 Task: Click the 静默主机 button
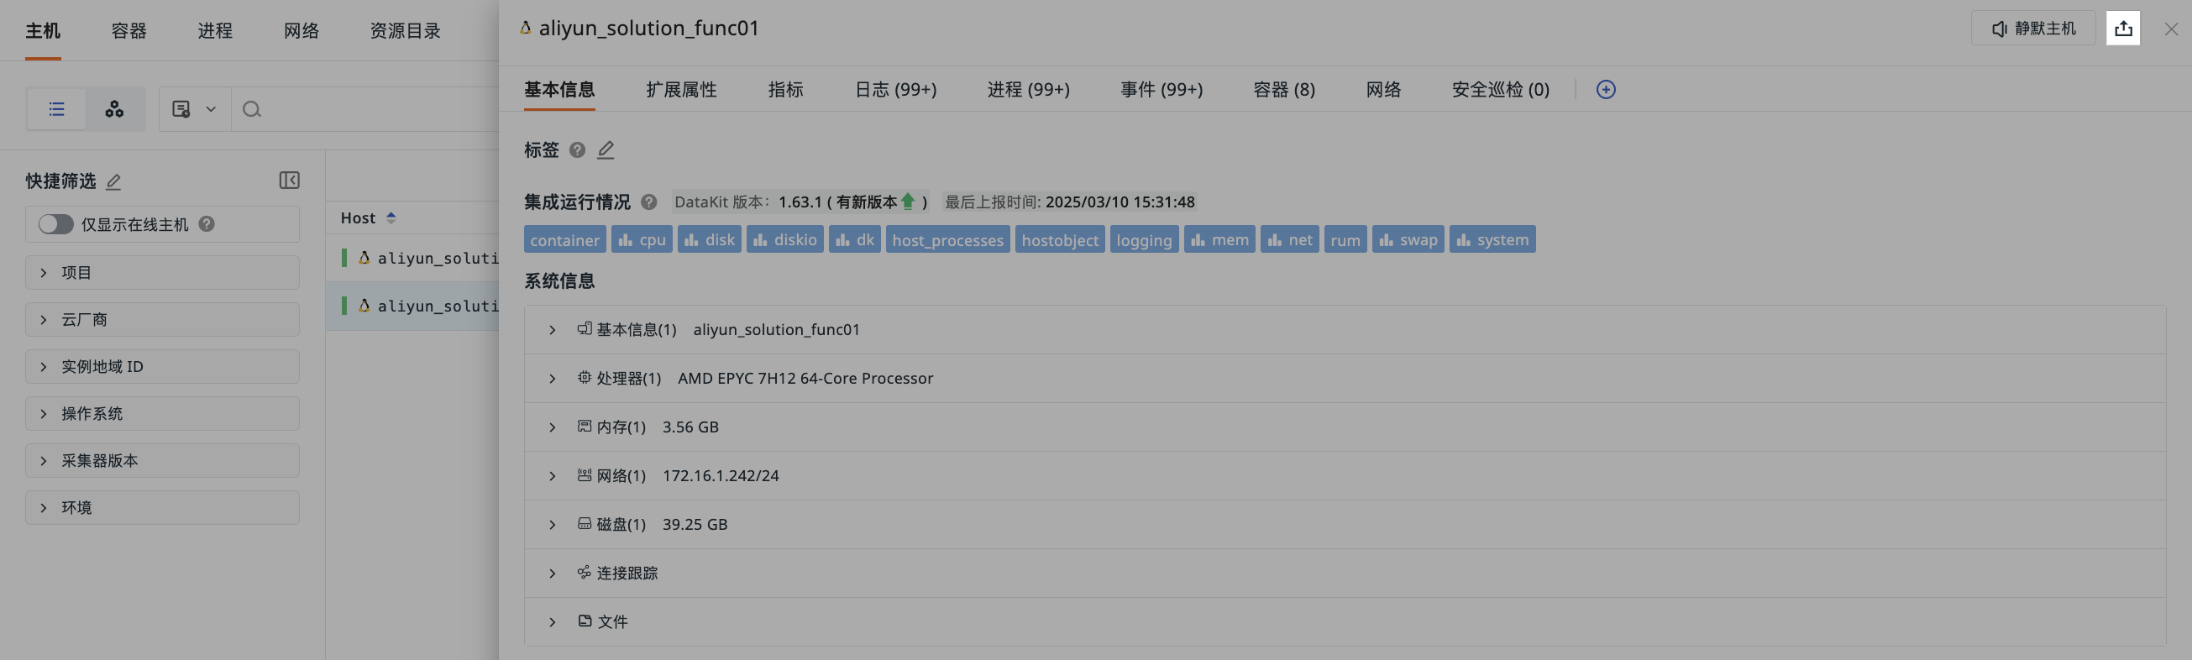[x=2033, y=29]
